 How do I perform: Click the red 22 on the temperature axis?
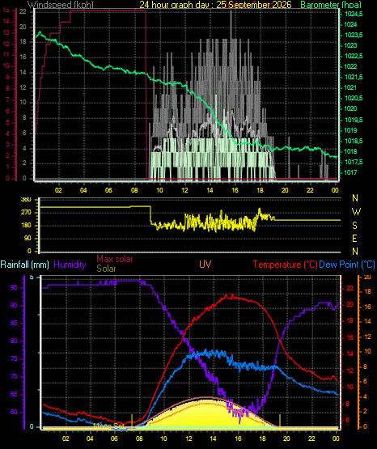click(349, 289)
